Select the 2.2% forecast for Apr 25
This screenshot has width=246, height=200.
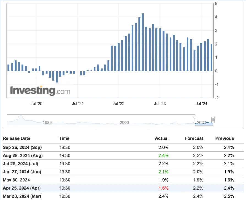click(198, 188)
